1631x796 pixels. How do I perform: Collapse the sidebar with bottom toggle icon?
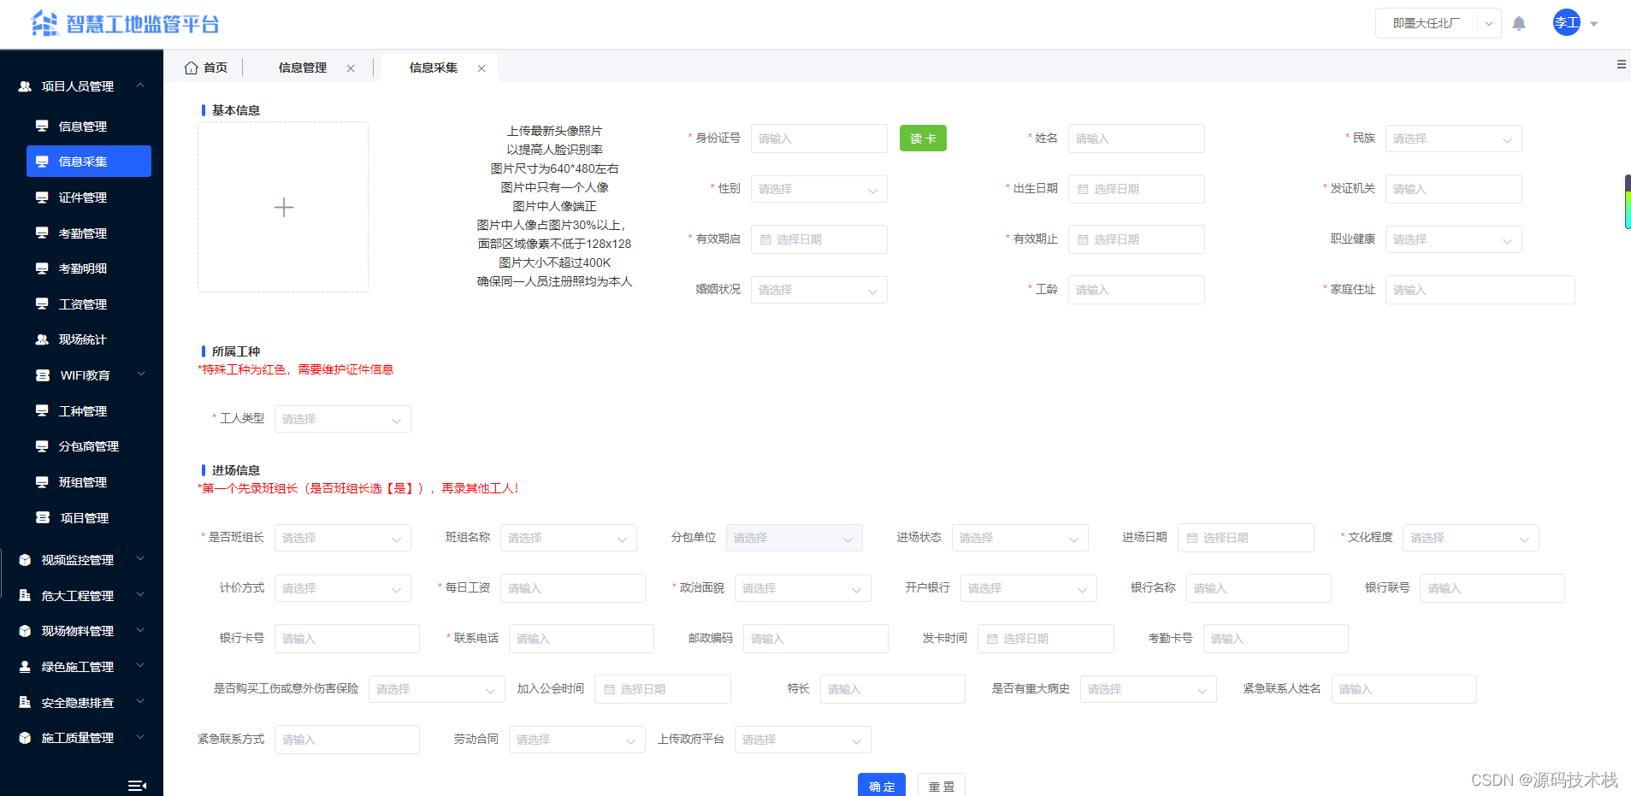(137, 785)
